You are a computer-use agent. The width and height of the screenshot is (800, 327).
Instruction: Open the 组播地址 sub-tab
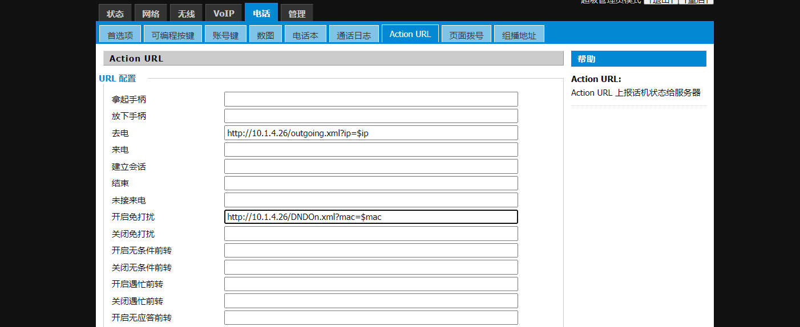click(519, 35)
